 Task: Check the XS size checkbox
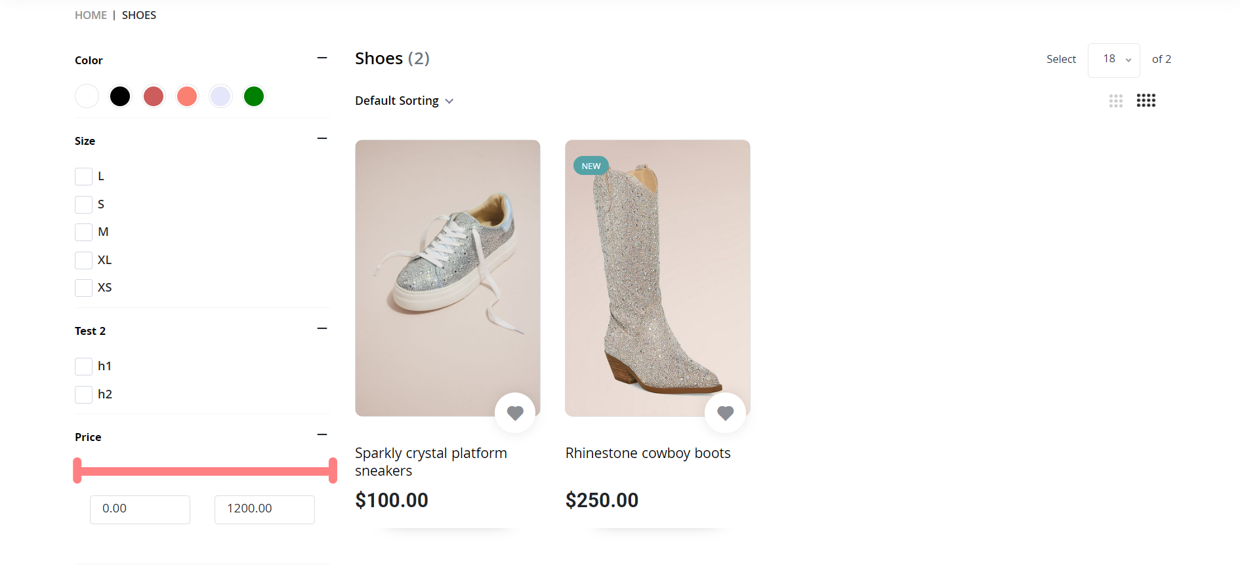coord(83,288)
